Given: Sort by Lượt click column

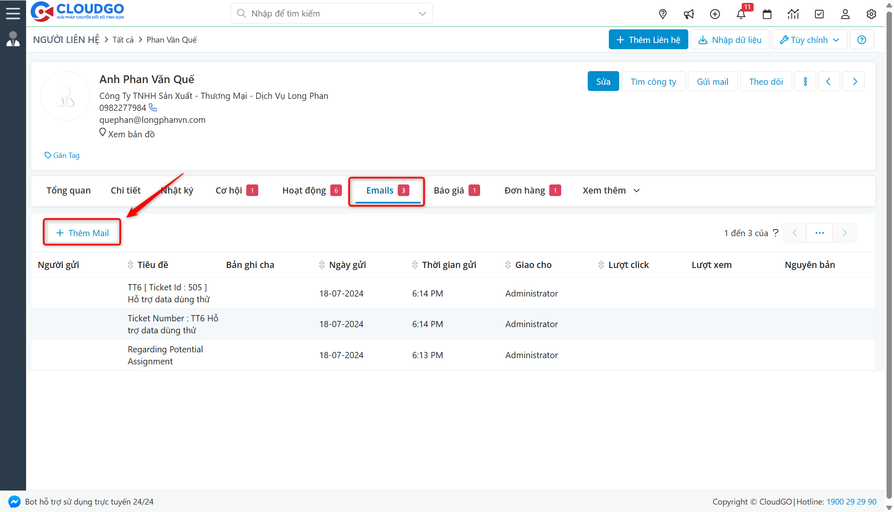Looking at the screenshot, I should [x=601, y=265].
